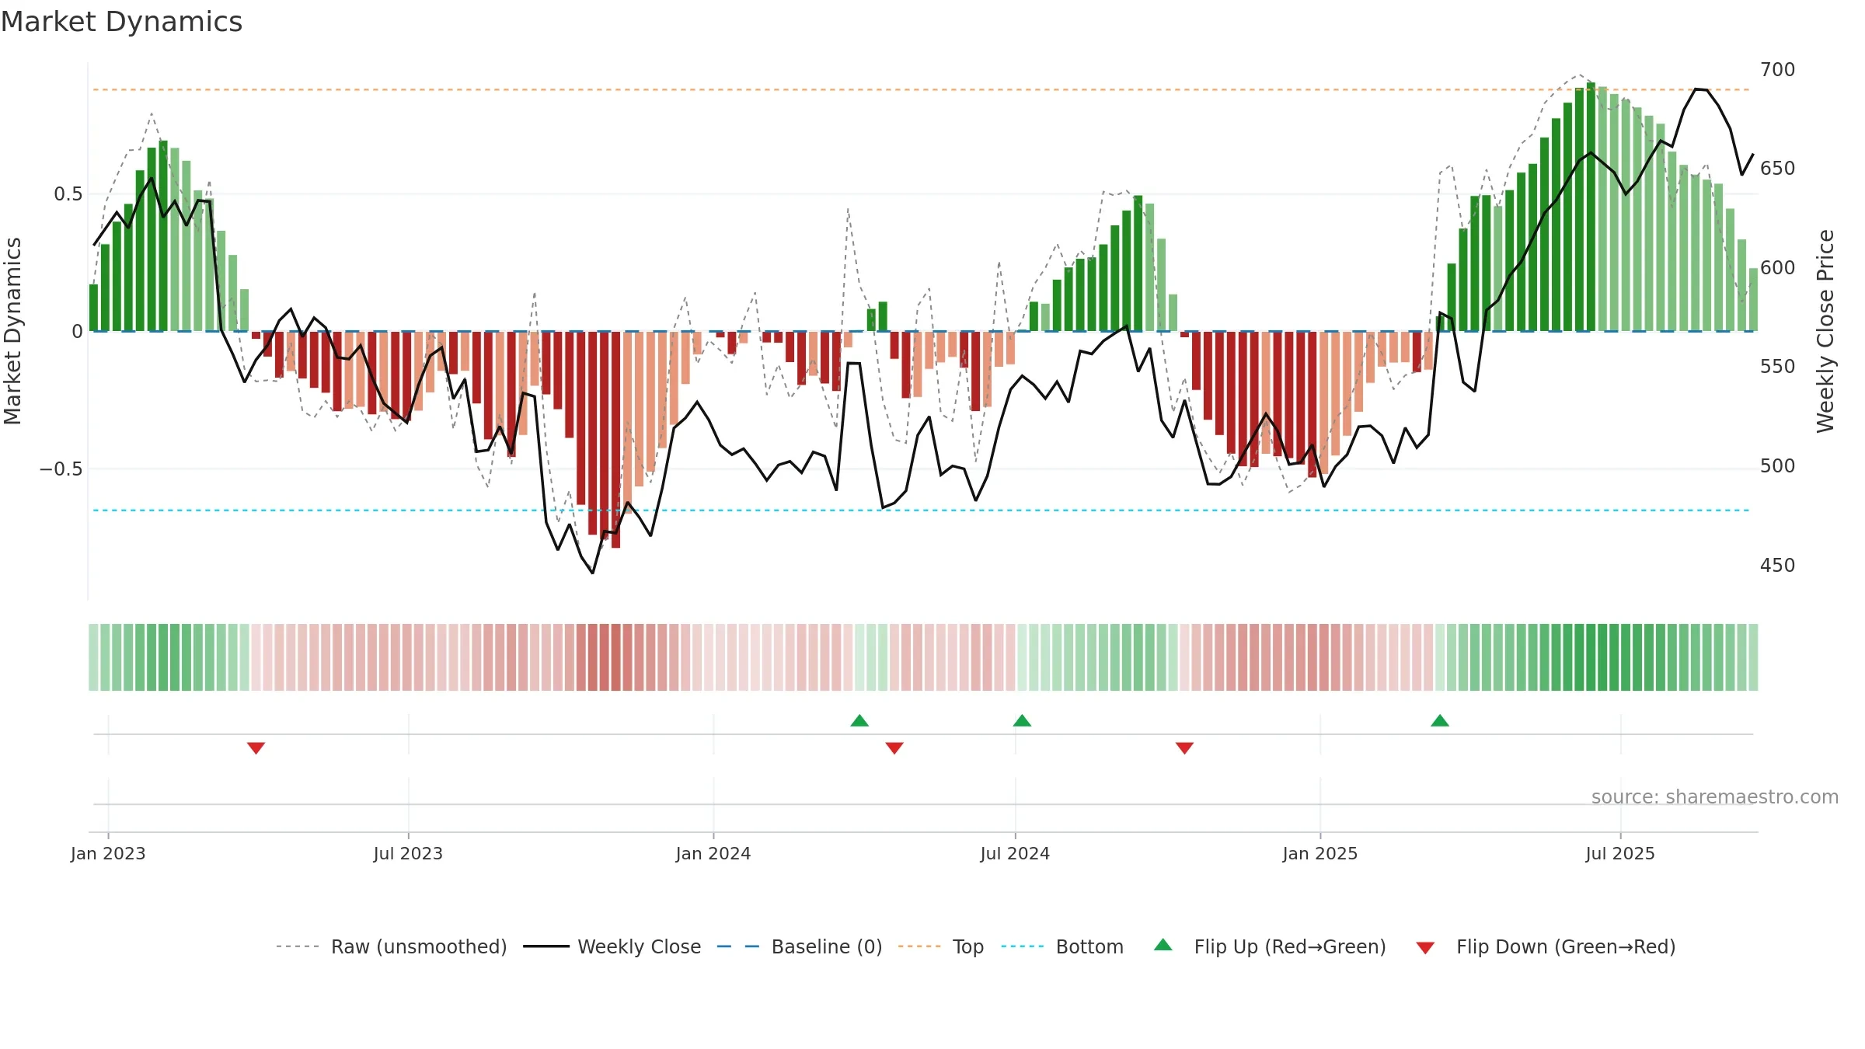Viewport: 1865px width, 1049px height.
Task: Toggle Flip Up (Red→Green) legend entry
Action: point(1270,946)
